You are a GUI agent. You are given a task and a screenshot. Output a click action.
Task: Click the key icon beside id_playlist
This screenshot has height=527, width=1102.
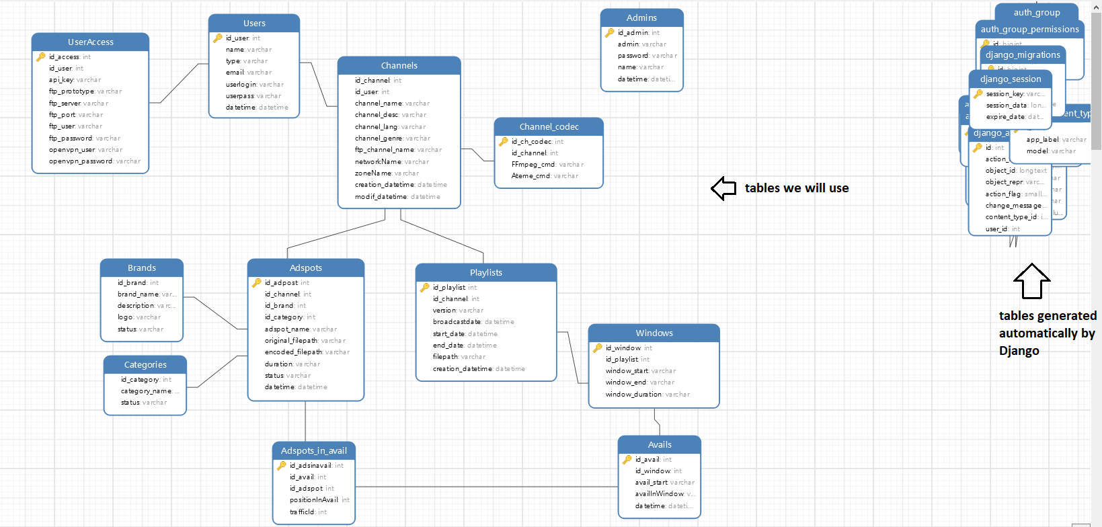(425, 288)
